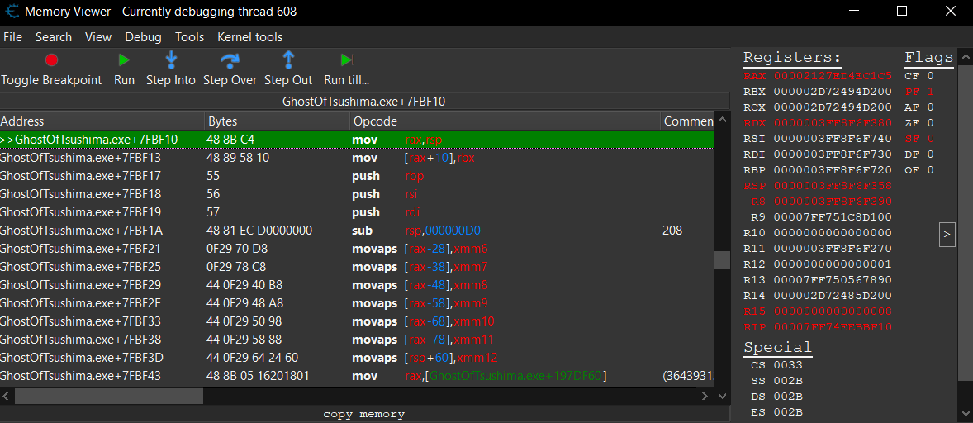Screen dimensions: 973x423
Task: Open the Tools menu
Action: coord(189,37)
